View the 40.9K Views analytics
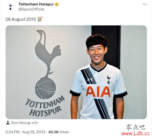 tap(59, 132)
